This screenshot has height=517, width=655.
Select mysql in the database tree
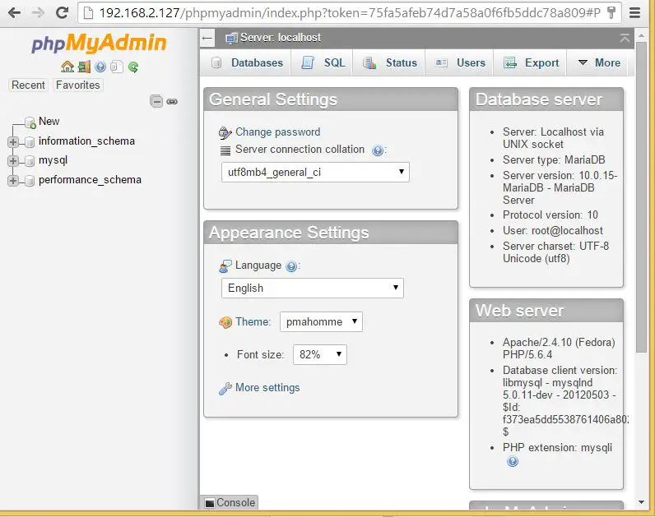pos(53,160)
